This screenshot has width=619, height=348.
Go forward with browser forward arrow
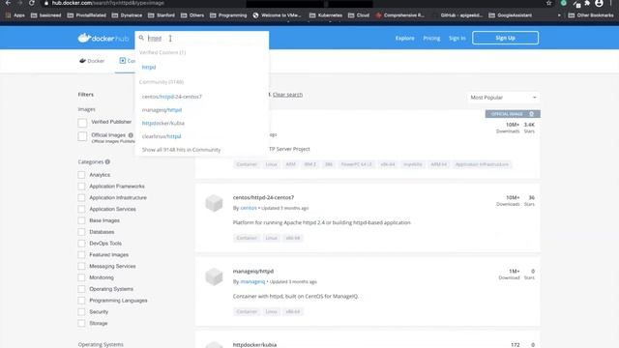click(x=19, y=3)
